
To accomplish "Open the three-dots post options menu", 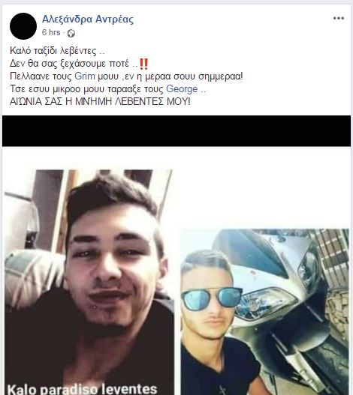I will click(339, 18).
